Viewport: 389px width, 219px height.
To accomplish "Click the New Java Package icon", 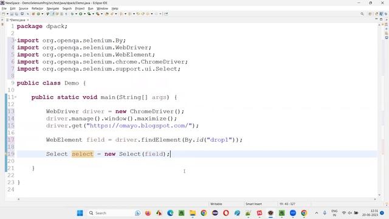I will tap(33, 14).
